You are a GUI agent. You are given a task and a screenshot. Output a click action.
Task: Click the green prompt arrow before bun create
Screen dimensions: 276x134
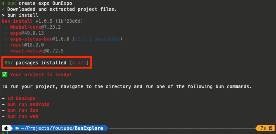click(x=3, y=3)
